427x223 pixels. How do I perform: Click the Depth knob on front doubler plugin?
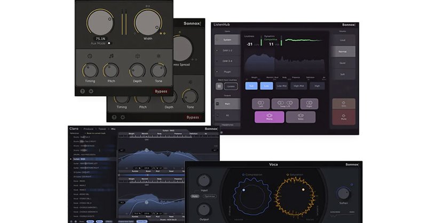click(x=137, y=71)
